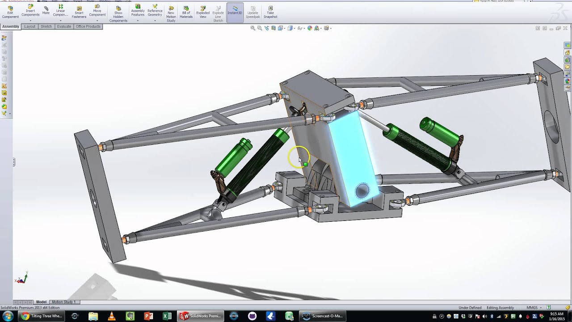The width and height of the screenshot is (572, 322).
Task: Click 'Editing Assembly' status bar text
Action: (500, 308)
